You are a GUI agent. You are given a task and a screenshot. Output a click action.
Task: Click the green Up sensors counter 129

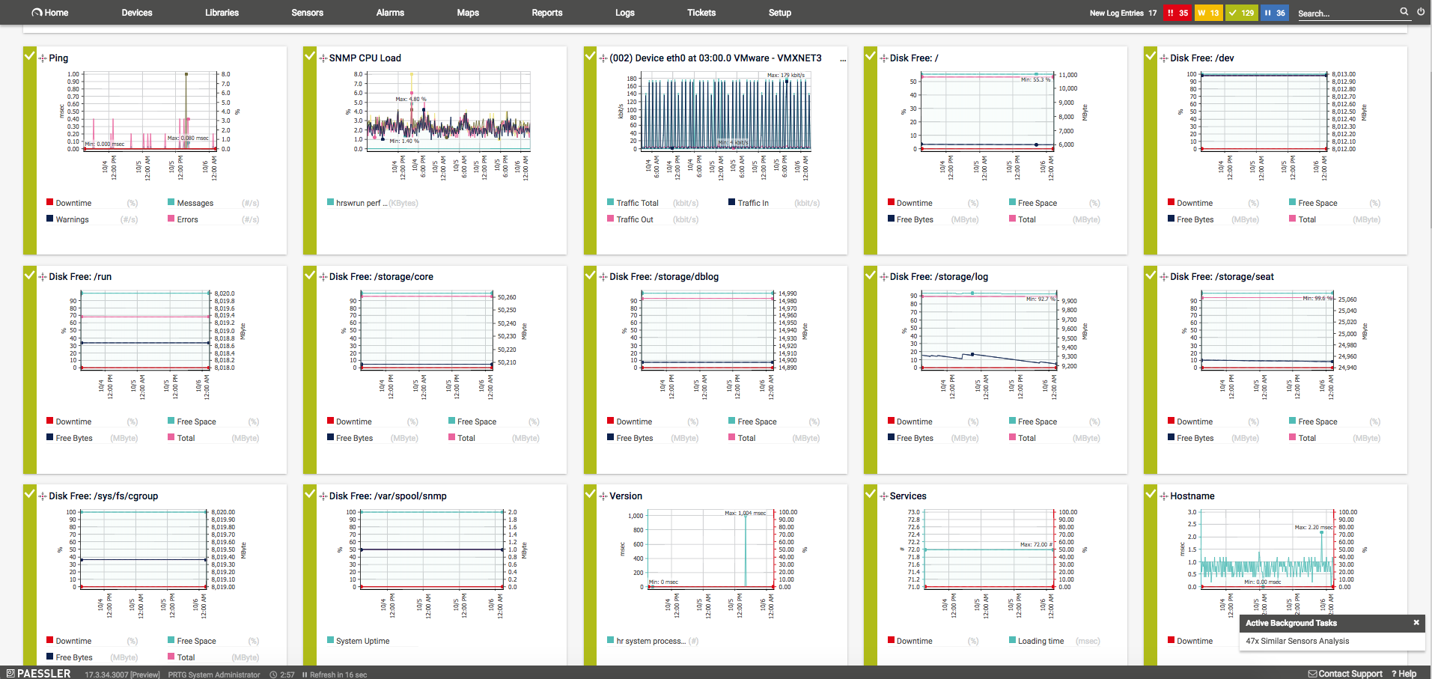(x=1242, y=13)
